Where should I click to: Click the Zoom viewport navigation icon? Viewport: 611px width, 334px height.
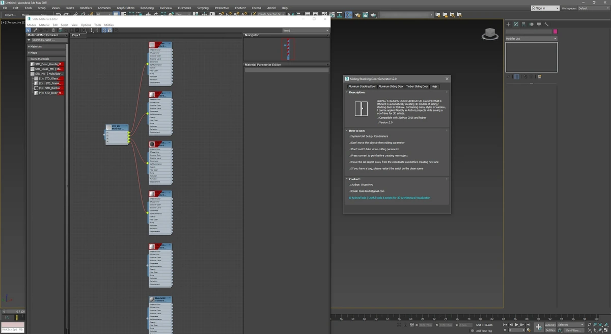(589, 324)
